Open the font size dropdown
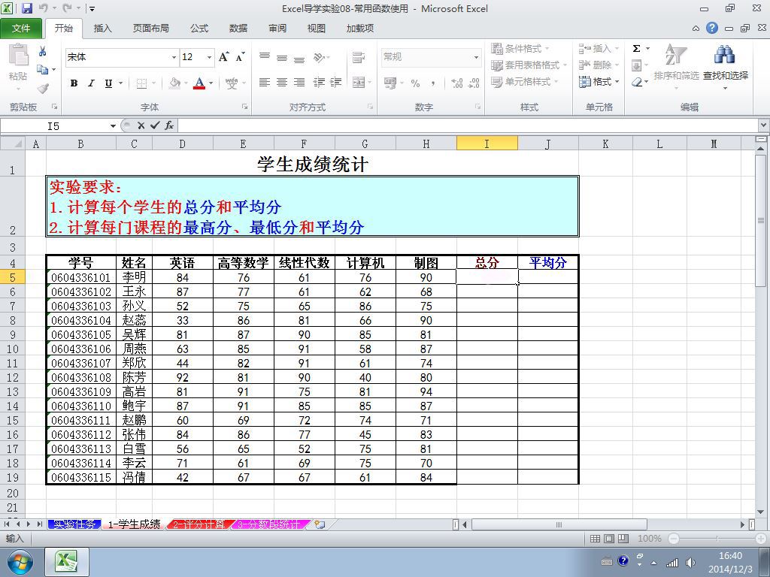The width and height of the screenshot is (770, 577). (209, 57)
